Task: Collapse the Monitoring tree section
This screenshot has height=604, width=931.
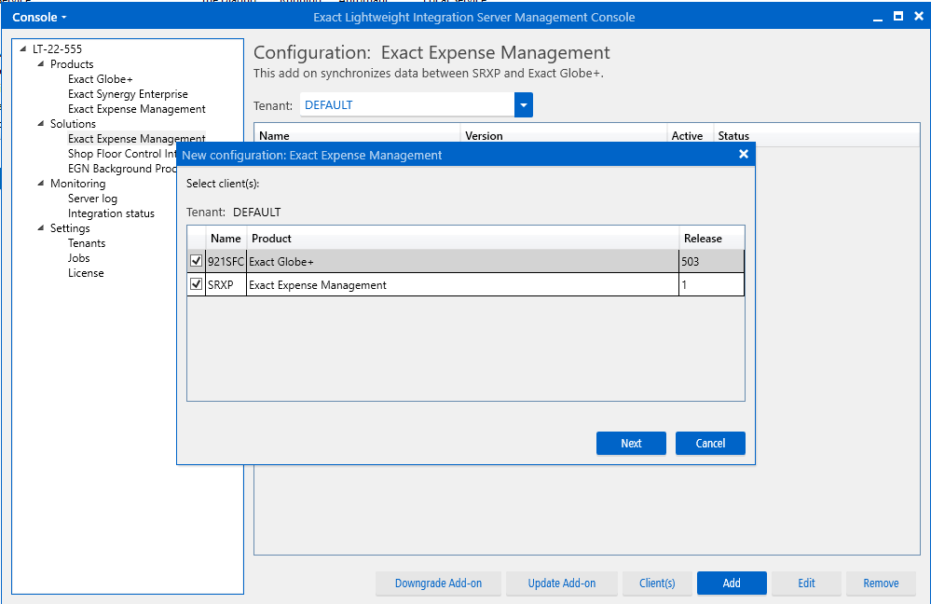Action: point(41,184)
